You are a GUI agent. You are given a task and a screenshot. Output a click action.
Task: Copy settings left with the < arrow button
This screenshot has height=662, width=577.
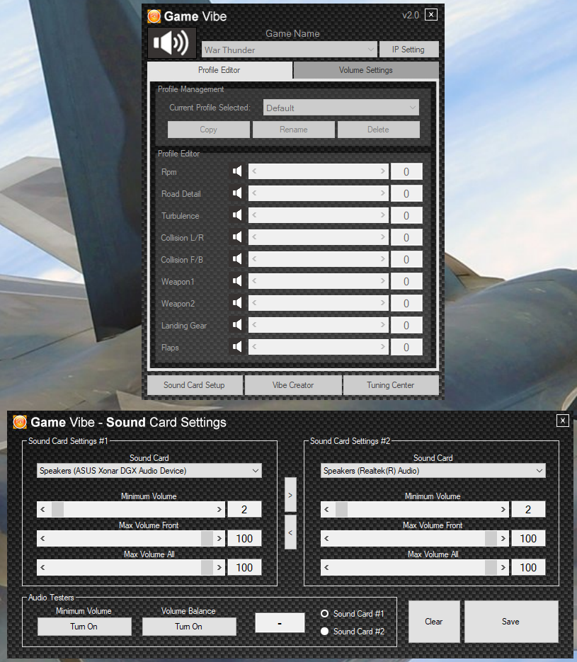point(290,532)
